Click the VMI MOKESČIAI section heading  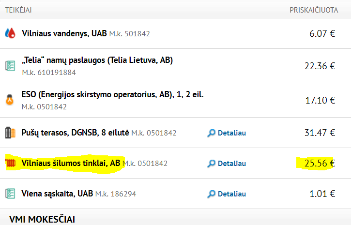coord(42,219)
